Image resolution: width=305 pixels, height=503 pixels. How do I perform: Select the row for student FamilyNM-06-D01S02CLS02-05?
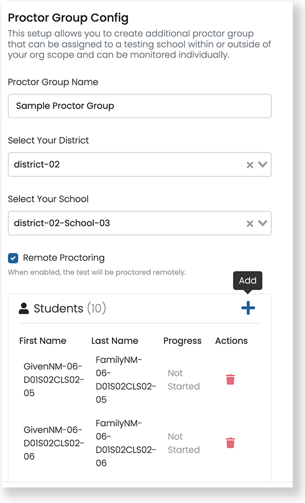pyautogui.click(x=140, y=380)
